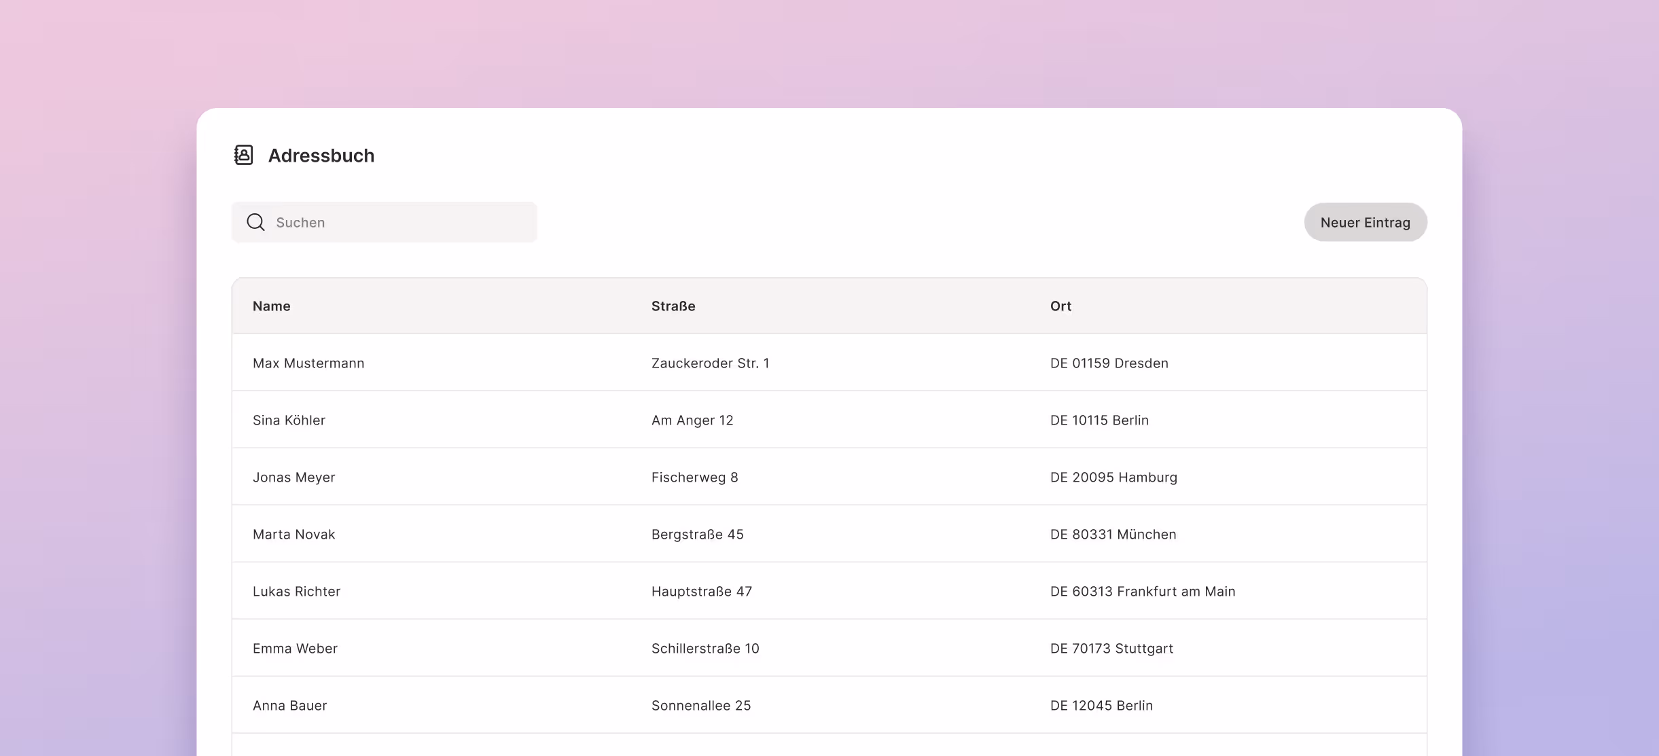
Task: Click the DE 20095 Hamburg cell
Action: tap(1113, 478)
